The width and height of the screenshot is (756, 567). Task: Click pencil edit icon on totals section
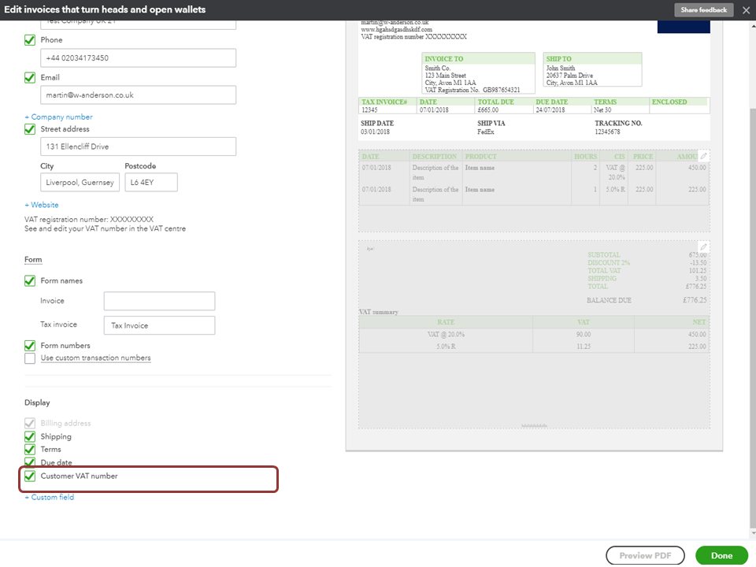[x=704, y=247]
